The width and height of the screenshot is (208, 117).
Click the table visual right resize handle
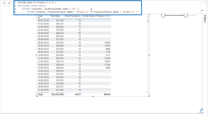click(149, 55)
